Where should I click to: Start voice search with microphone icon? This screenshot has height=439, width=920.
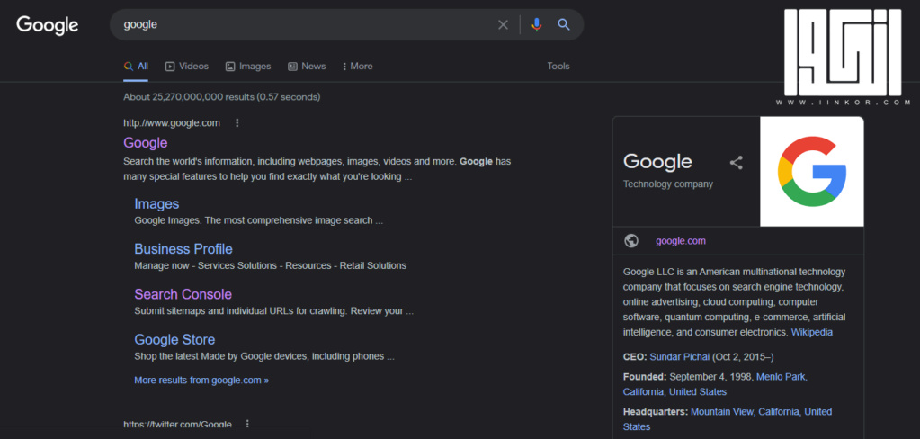[536, 24]
